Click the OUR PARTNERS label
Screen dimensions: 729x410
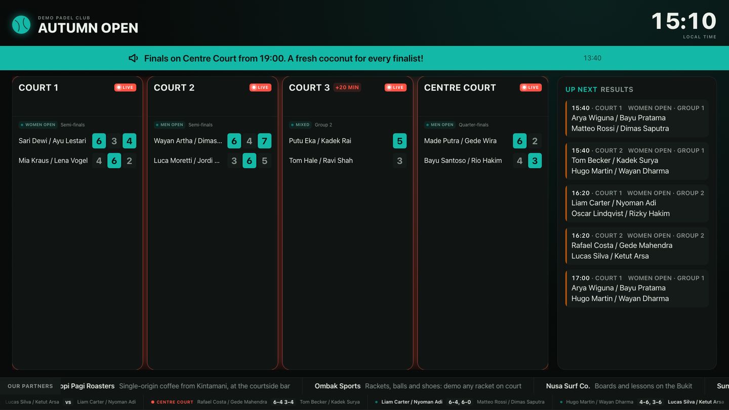tap(30, 386)
